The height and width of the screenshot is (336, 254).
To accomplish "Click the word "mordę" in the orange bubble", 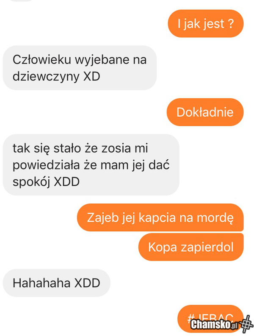I will (x=215, y=218).
